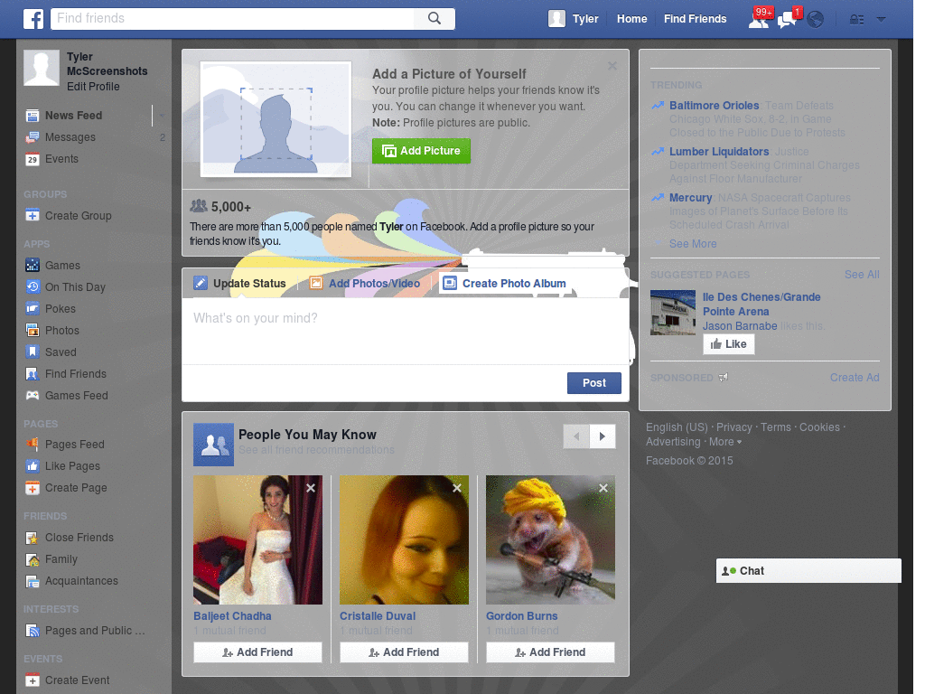This screenshot has width=925, height=694.
Task: Open Find Friends in top bar
Action: tap(695, 19)
